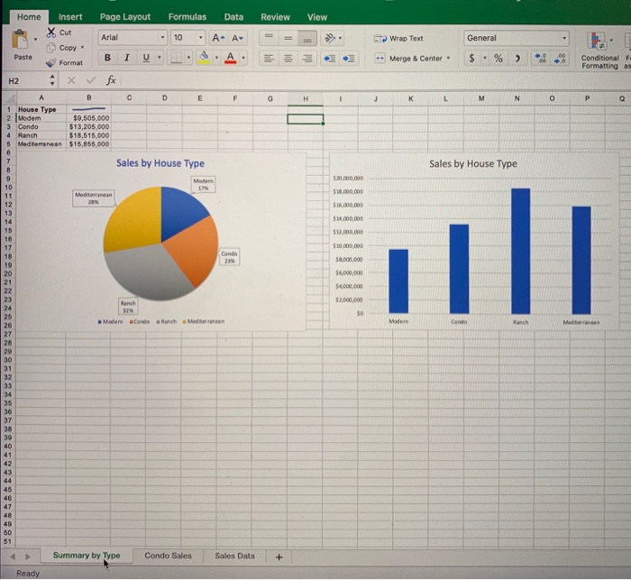Switch to the Insert ribbon tab
The width and height of the screenshot is (631, 580).
[70, 17]
